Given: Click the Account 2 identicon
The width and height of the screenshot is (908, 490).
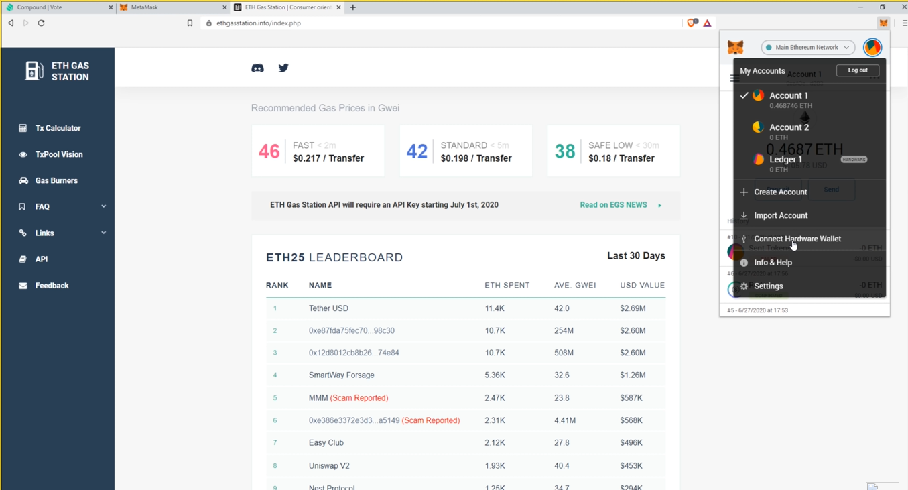Looking at the screenshot, I should tap(758, 127).
